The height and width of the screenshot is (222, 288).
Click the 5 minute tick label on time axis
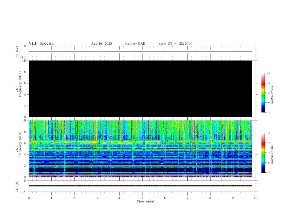pyautogui.click(x=142, y=198)
